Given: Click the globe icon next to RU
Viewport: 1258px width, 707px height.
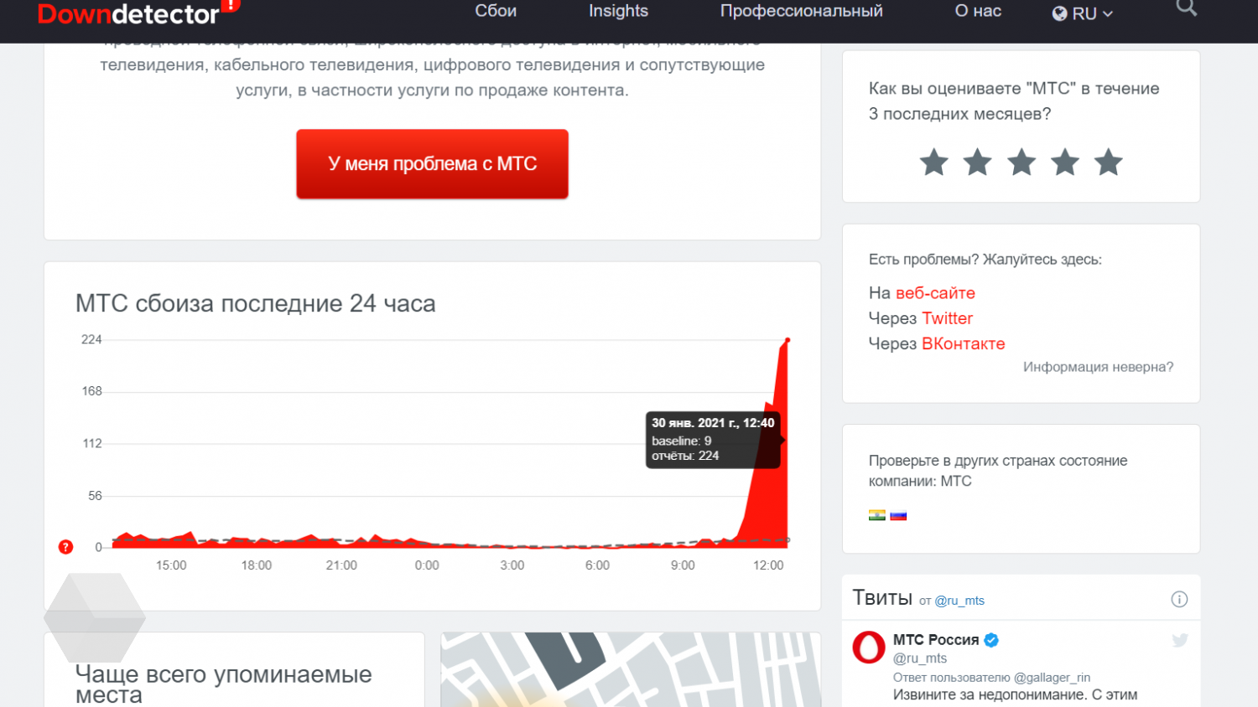Looking at the screenshot, I should point(1060,13).
